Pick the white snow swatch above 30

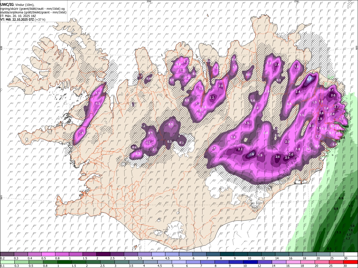pyautogui.click(x=351, y=254)
